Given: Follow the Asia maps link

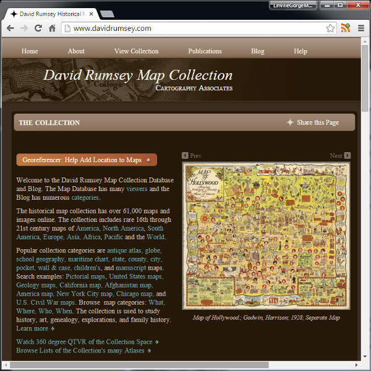Looking at the screenshot, I should (x=73, y=237).
